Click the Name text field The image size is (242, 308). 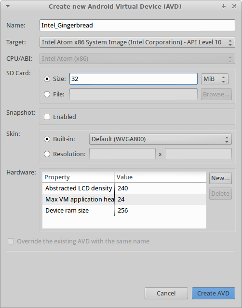[x=137, y=26]
